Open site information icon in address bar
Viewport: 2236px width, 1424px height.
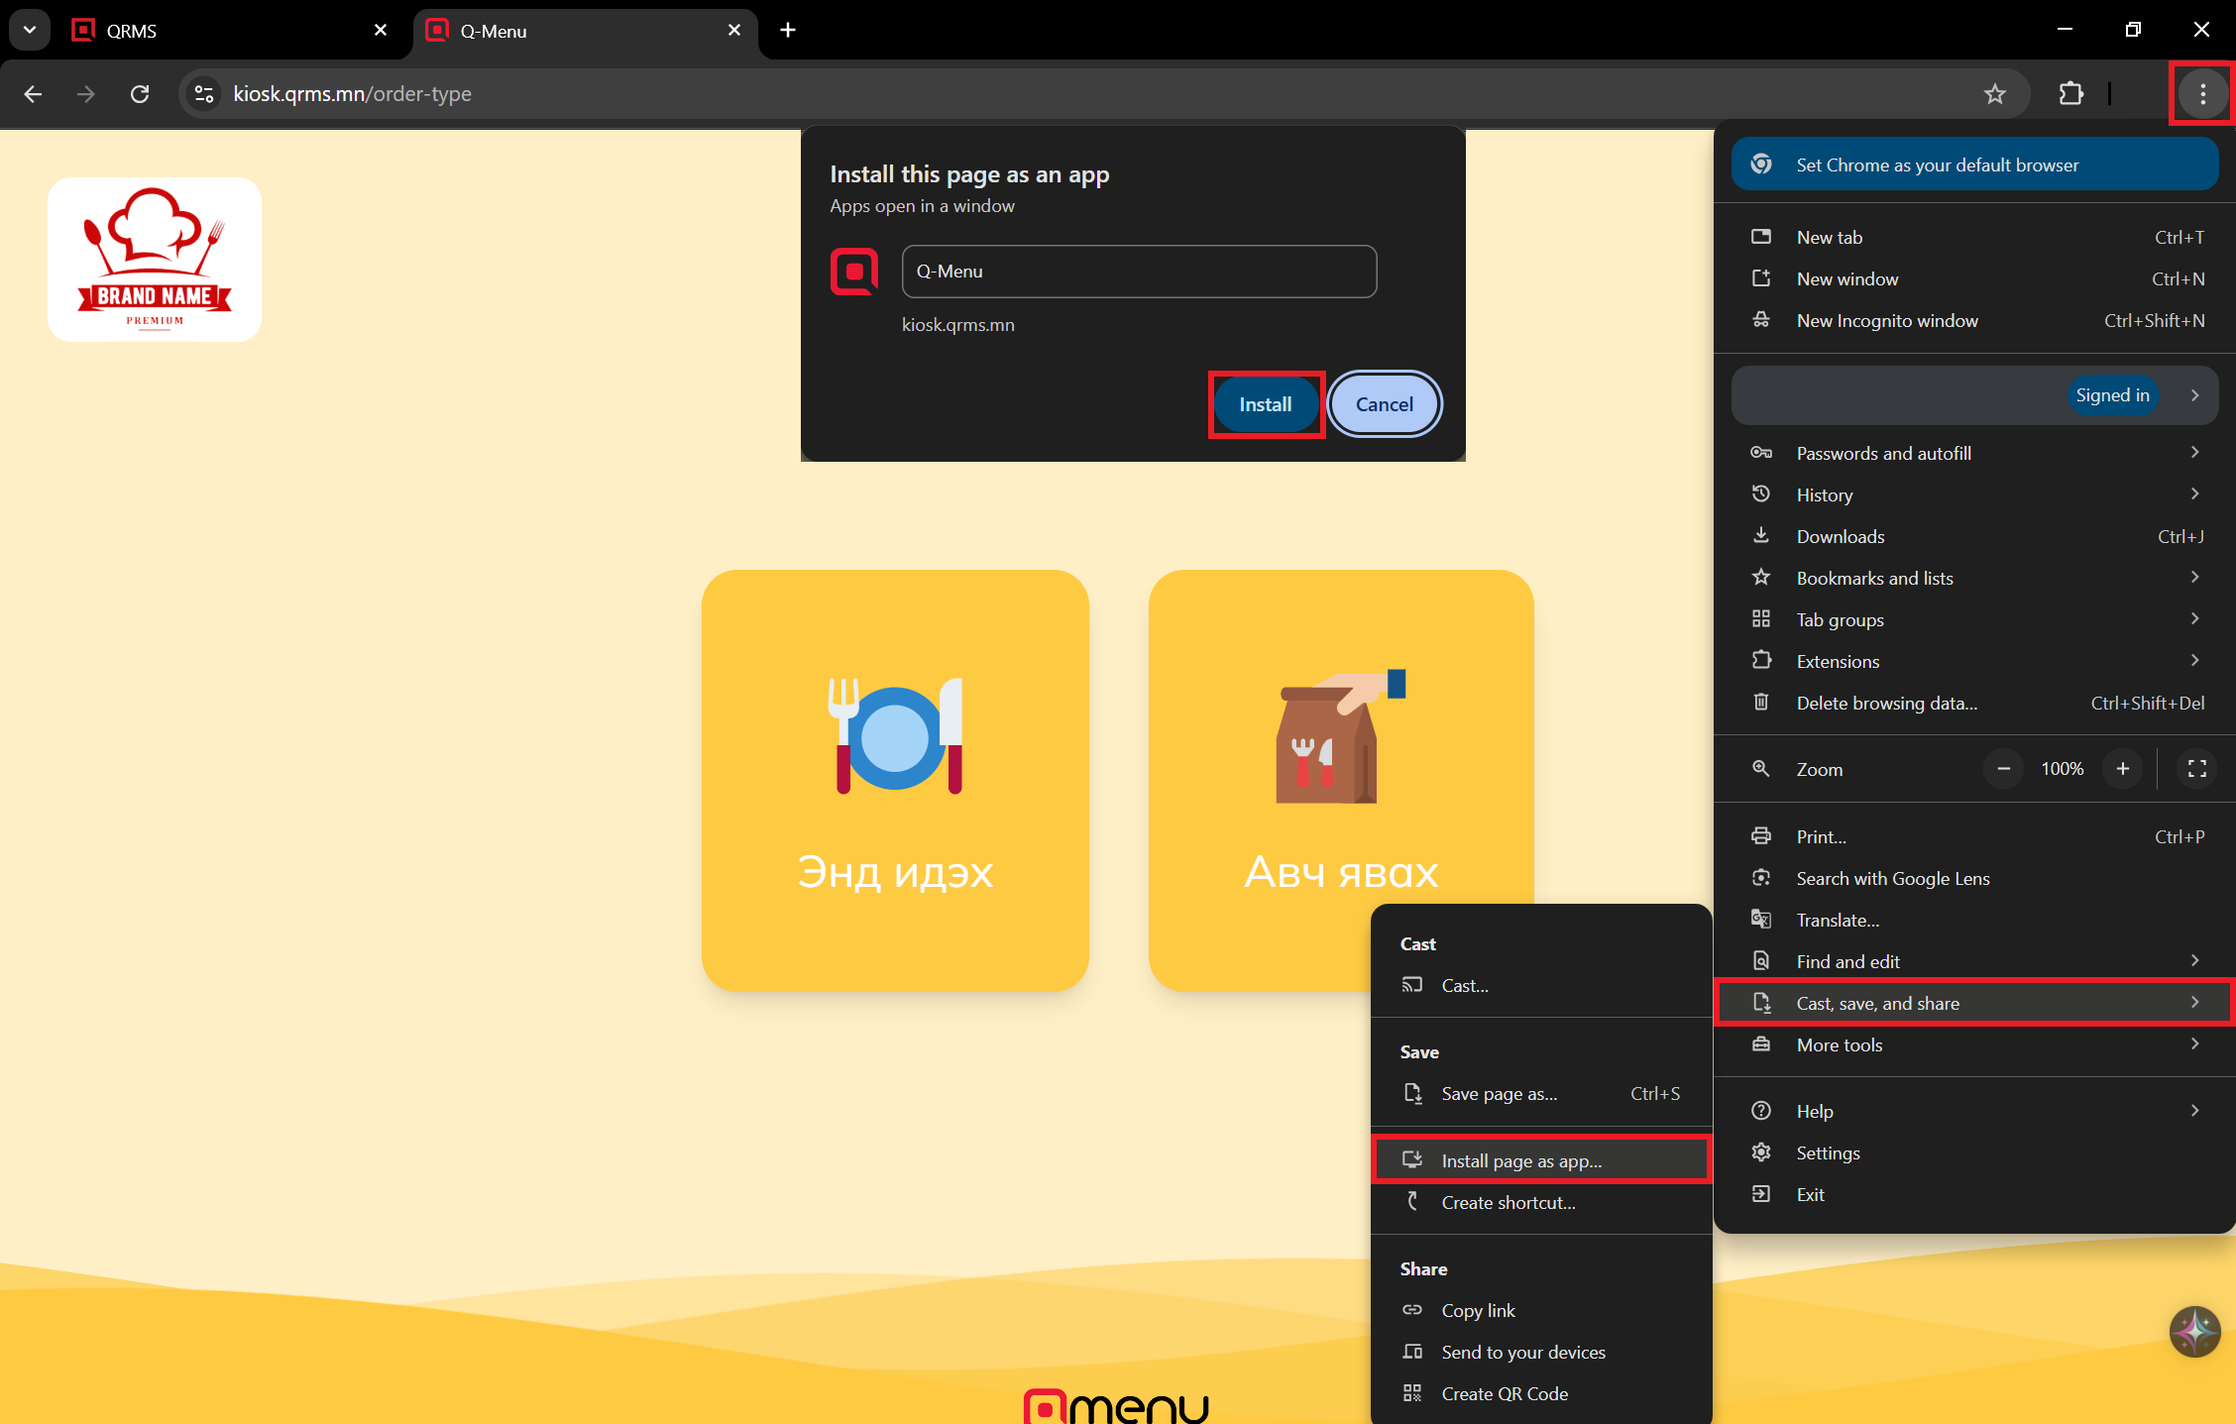(204, 94)
